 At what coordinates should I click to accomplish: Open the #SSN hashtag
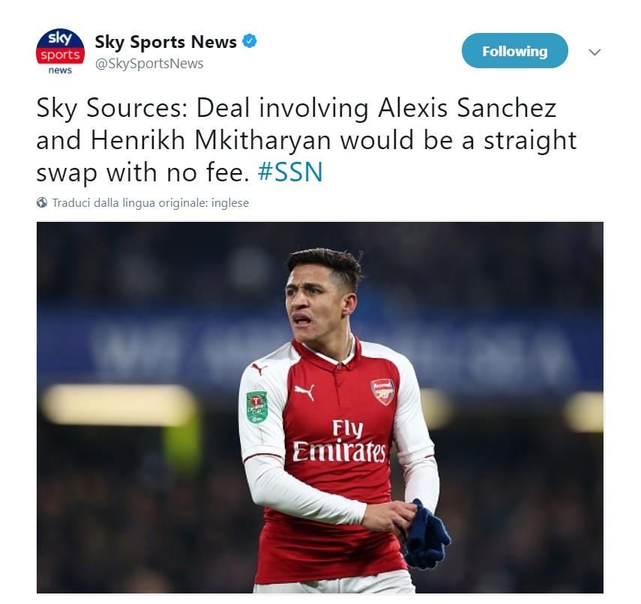click(290, 172)
